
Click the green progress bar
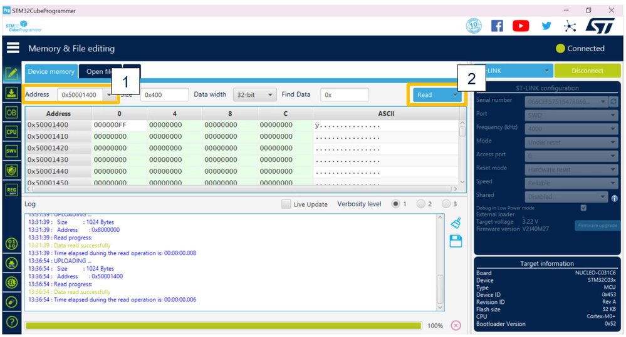pyautogui.click(x=223, y=326)
